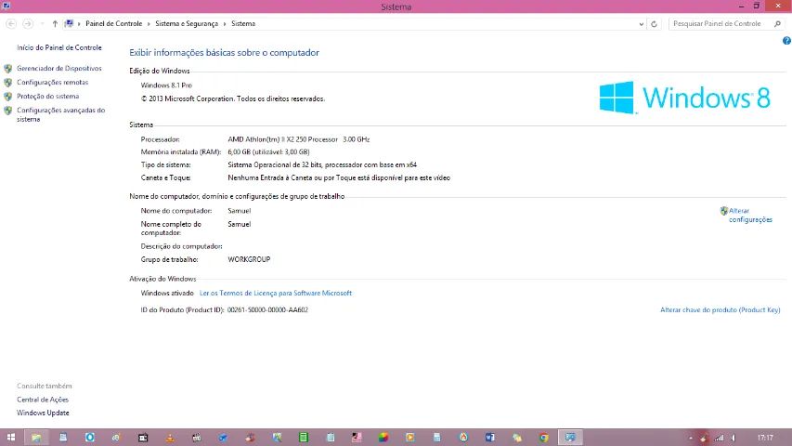Select Painel de Controle breadcrumb
The height and width of the screenshot is (446, 792).
[113, 24]
